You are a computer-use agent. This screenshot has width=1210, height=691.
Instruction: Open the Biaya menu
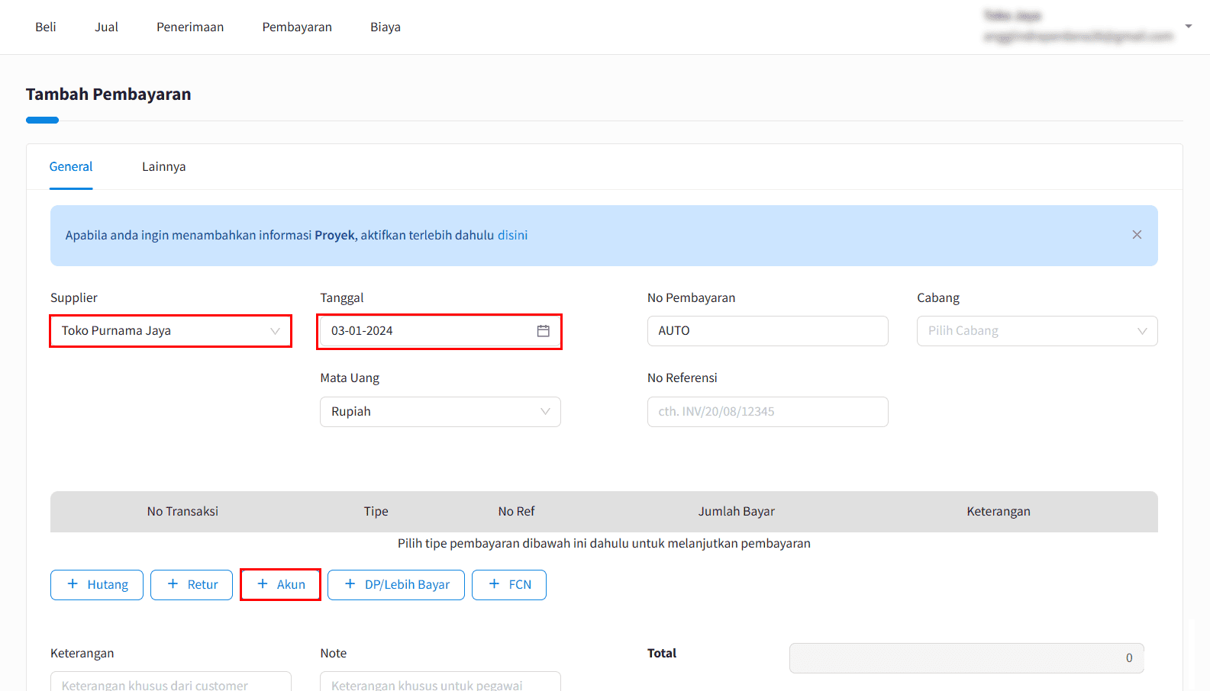pyautogui.click(x=386, y=27)
